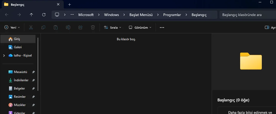Expand chevron after Başlat Menüsü breadcrumb
This screenshot has width=276, height=114.
(x=158, y=15)
